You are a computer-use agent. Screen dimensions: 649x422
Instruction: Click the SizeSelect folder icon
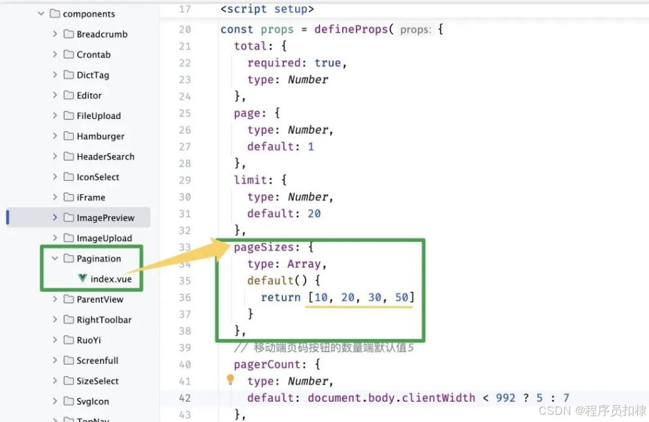coord(69,381)
